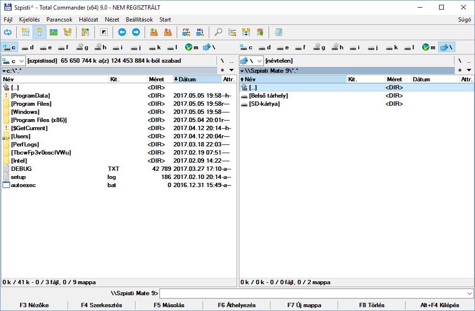Click the Alt+F4 Kilépés button
Viewport: 475px width, 311px height.
(440, 305)
